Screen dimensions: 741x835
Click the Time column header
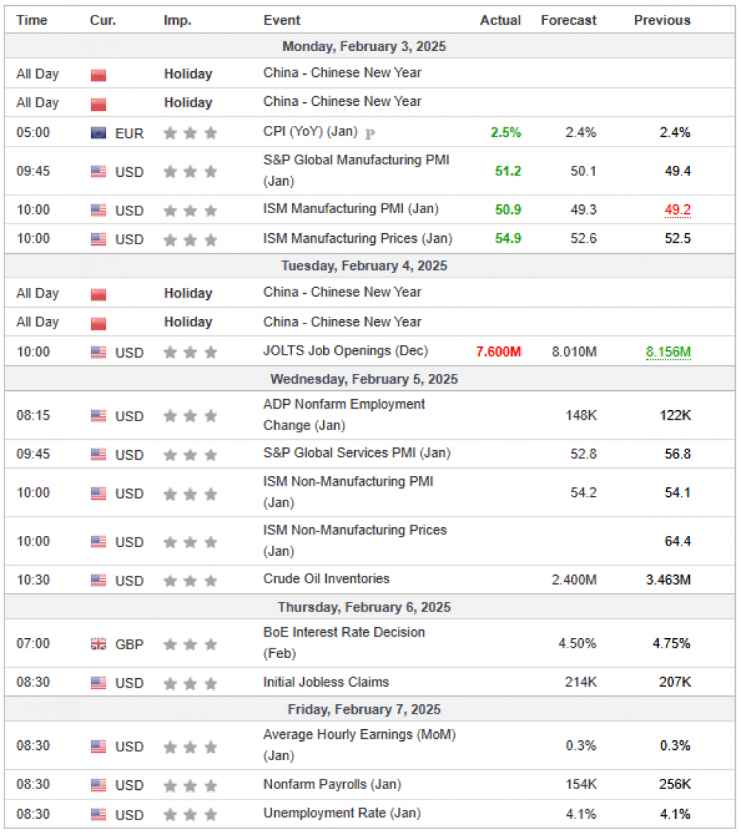pos(32,20)
